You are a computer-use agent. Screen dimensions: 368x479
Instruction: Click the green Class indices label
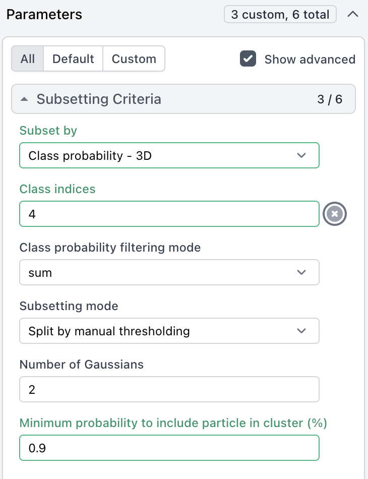click(57, 189)
